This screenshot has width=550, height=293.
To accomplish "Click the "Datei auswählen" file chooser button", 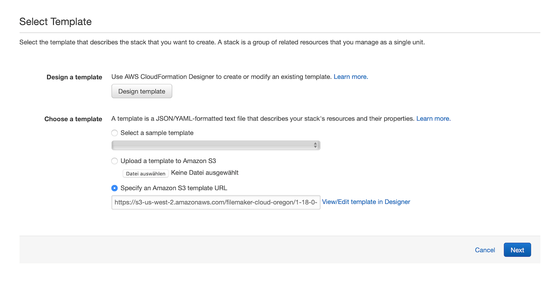I will (x=145, y=173).
